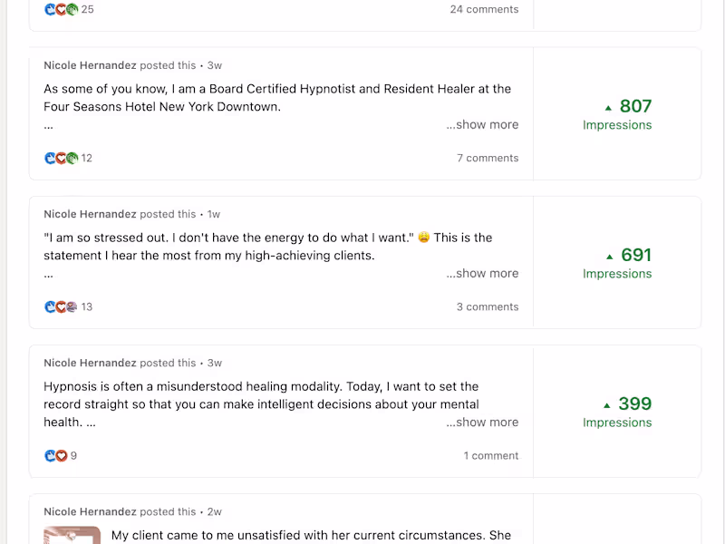This screenshot has width=725, height=544.
Task: Click the green triangle icon beside 399
Action: tap(607, 404)
